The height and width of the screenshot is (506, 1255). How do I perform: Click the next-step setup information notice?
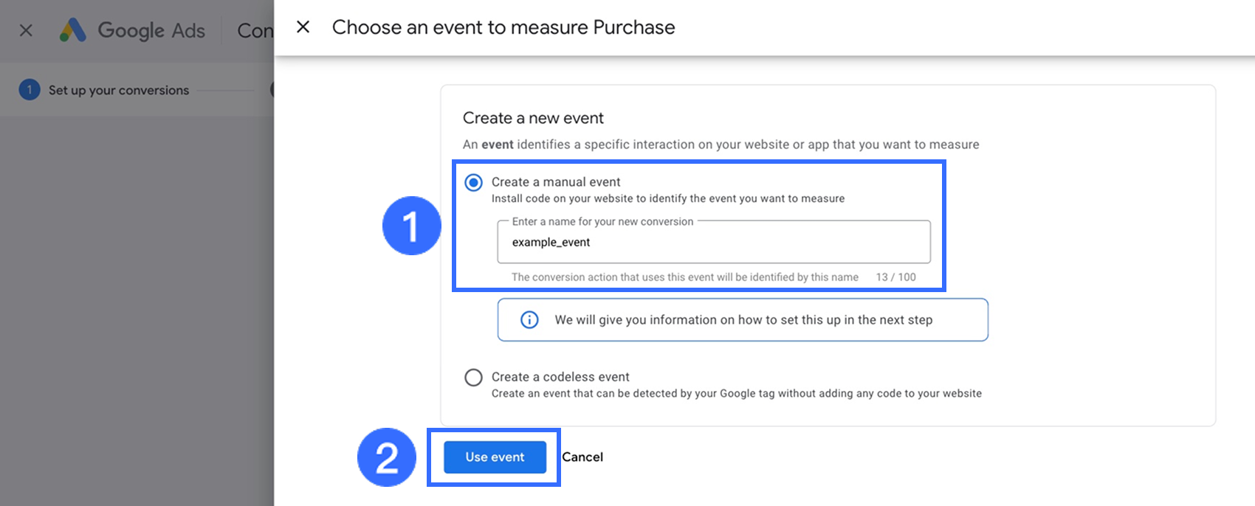743,319
